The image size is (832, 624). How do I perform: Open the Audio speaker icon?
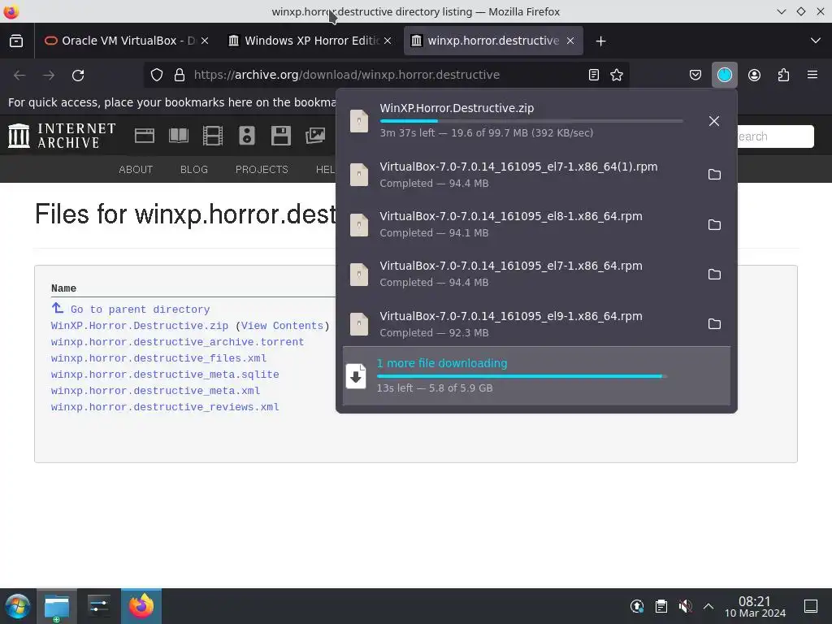[x=247, y=136]
